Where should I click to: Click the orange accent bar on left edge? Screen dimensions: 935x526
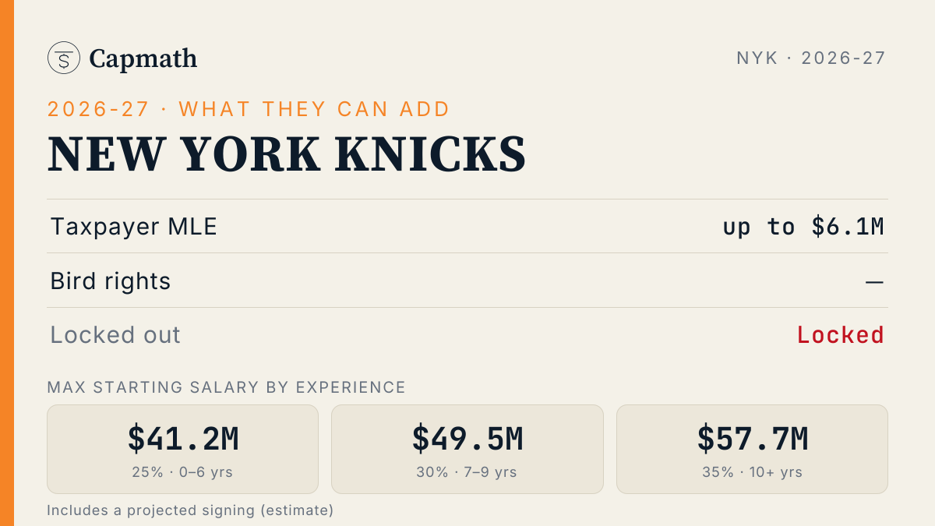tap(7, 263)
